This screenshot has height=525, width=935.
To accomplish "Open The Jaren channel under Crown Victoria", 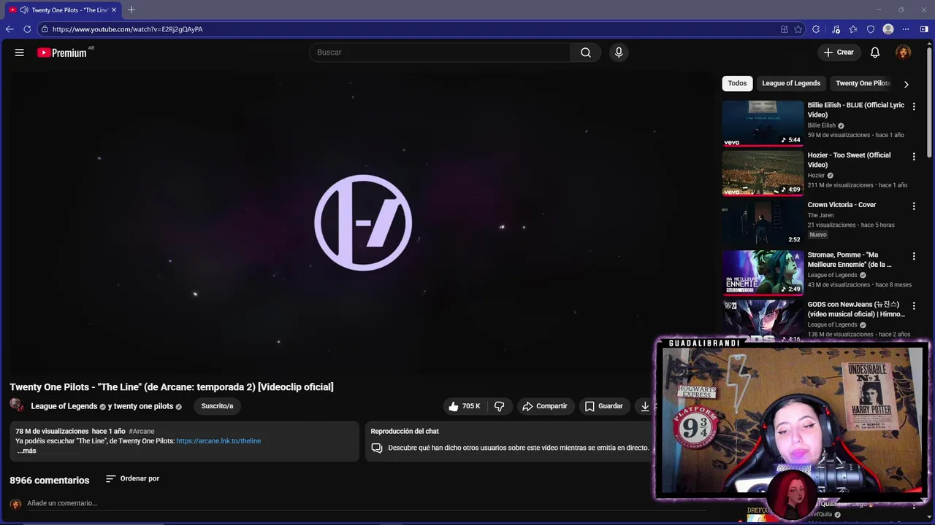I will pos(820,215).
